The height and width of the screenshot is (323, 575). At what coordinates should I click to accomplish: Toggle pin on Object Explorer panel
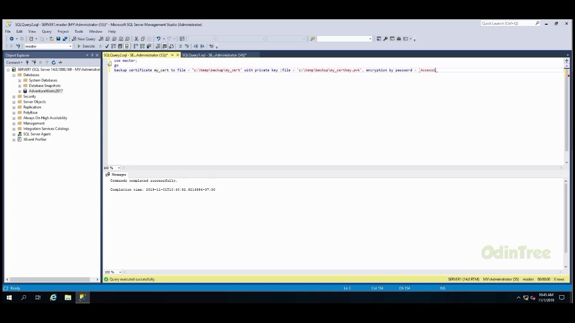92,55
